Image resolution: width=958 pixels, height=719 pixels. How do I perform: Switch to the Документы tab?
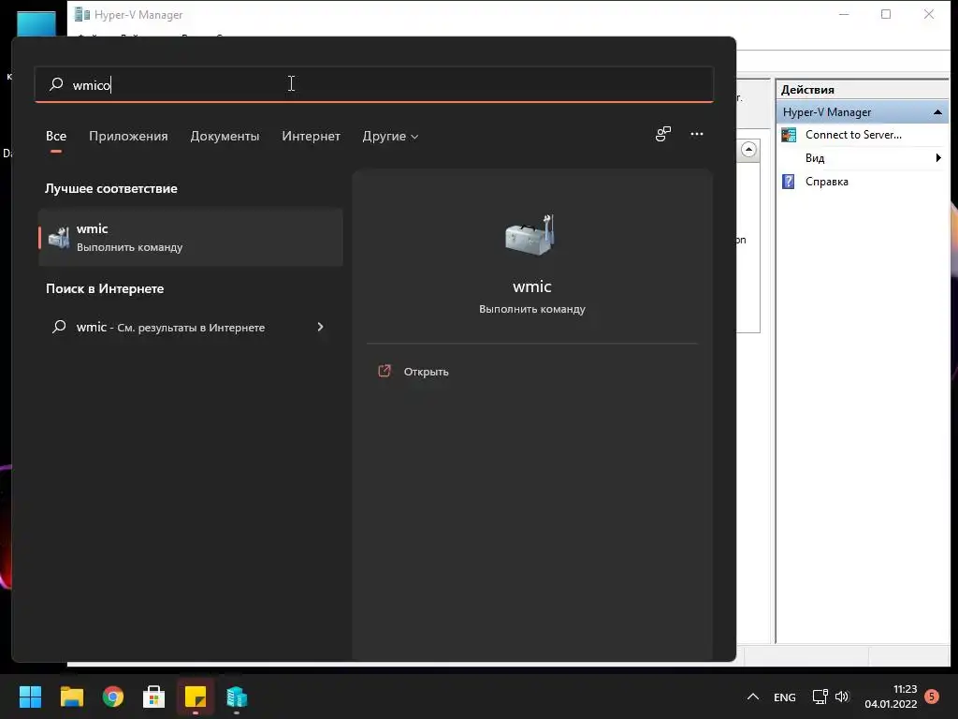coord(225,136)
